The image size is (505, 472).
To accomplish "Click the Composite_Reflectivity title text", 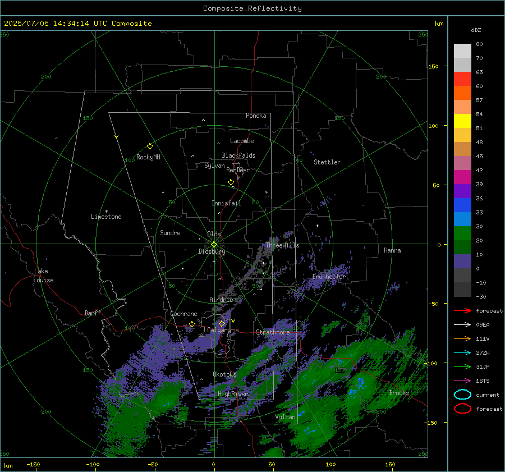I will [x=252, y=8].
